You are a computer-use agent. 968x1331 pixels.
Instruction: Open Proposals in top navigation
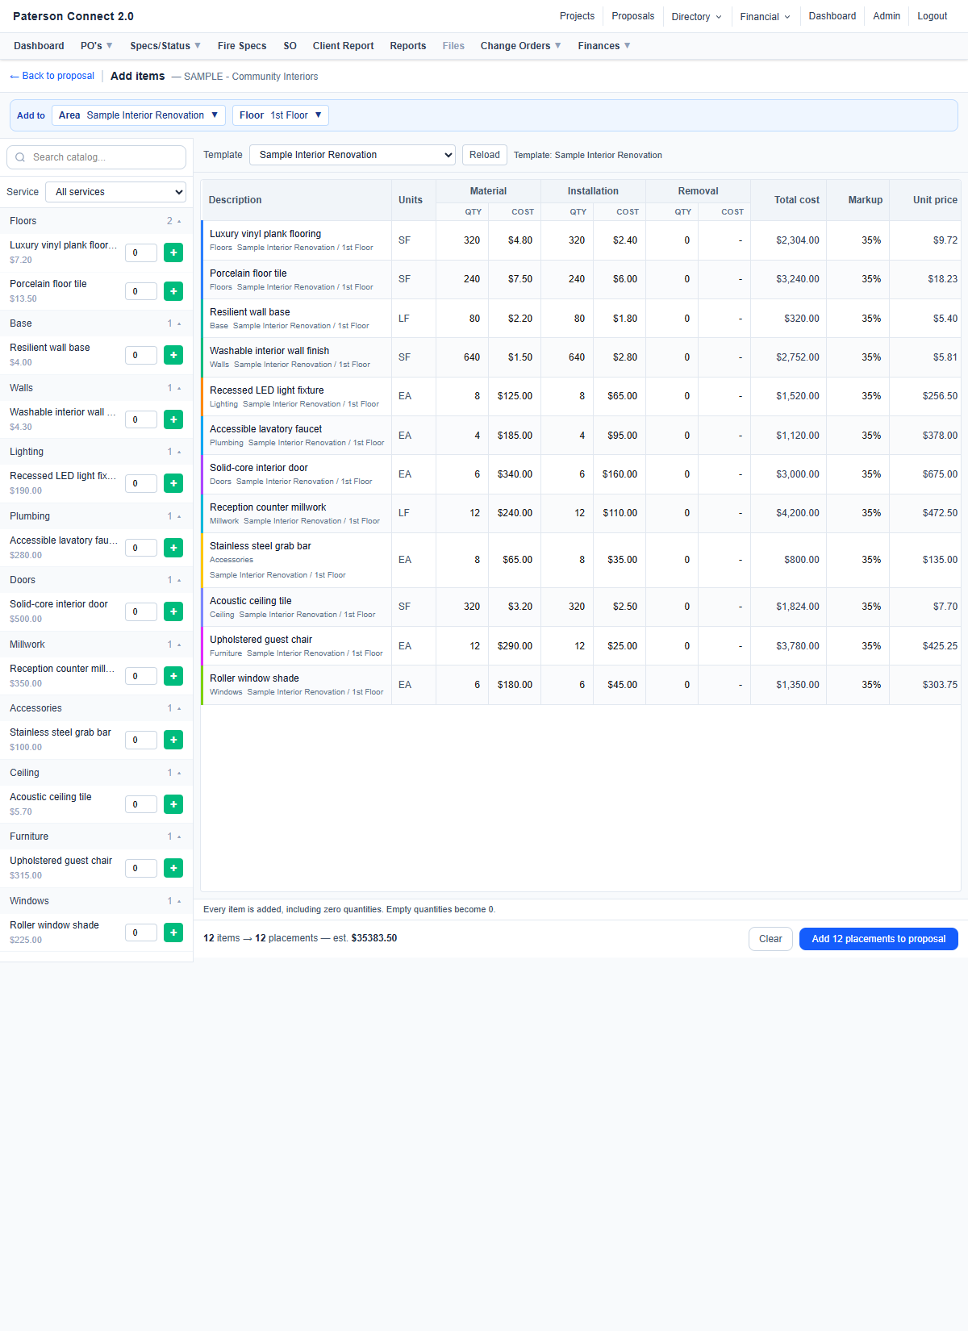coord(633,16)
